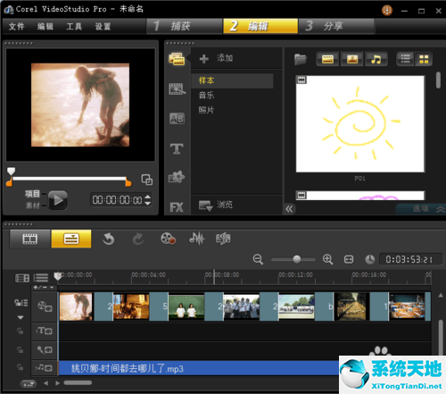Toggle video clips visibility in library
The image size is (446, 394).
tap(327, 59)
